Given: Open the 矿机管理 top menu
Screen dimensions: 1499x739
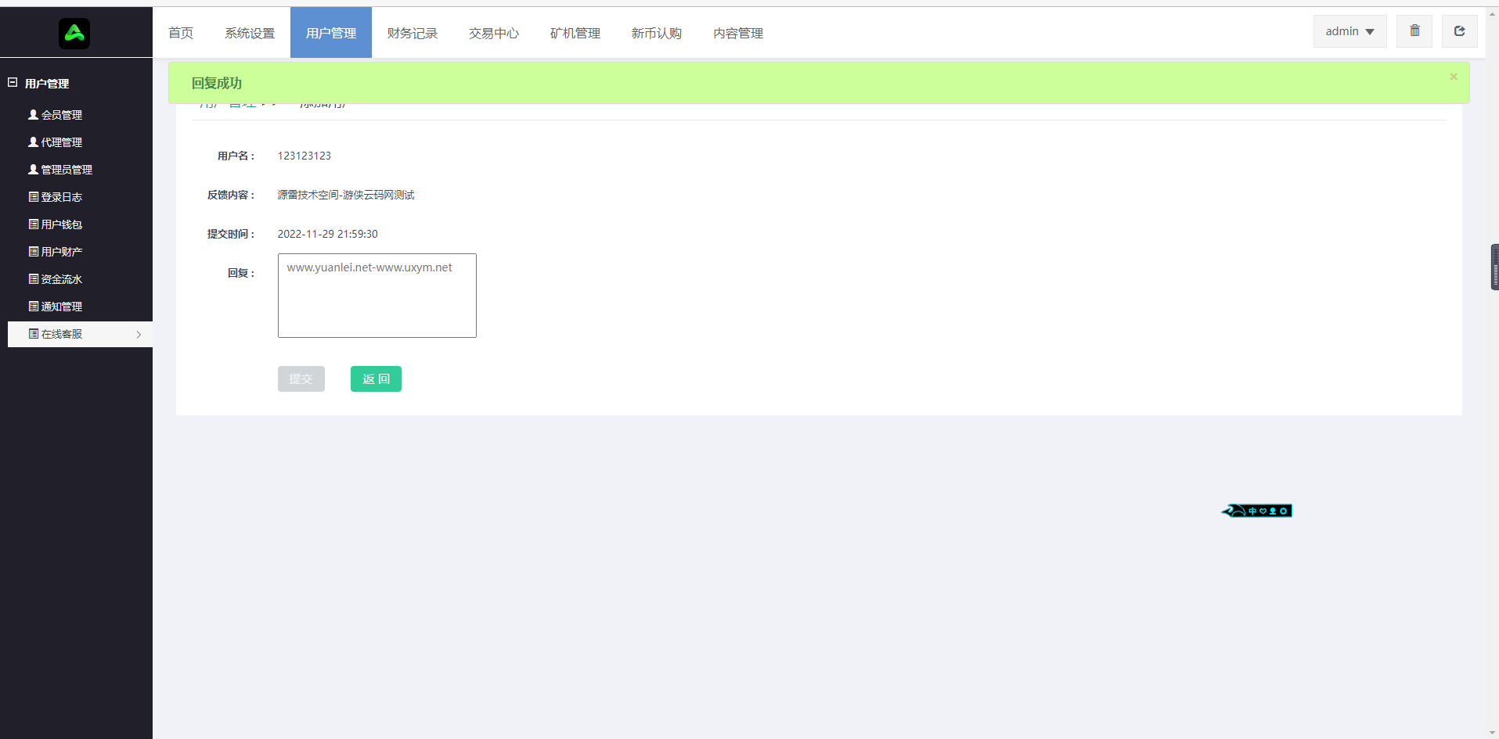Looking at the screenshot, I should 575,33.
